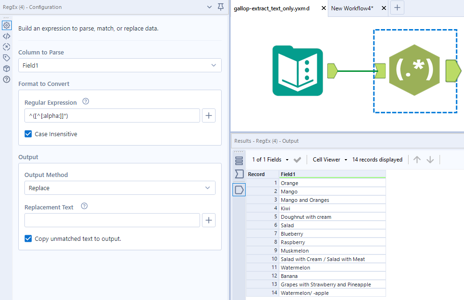The height and width of the screenshot is (300, 464).
Task: Disable Copy unmatched text to output
Action: tap(28, 238)
